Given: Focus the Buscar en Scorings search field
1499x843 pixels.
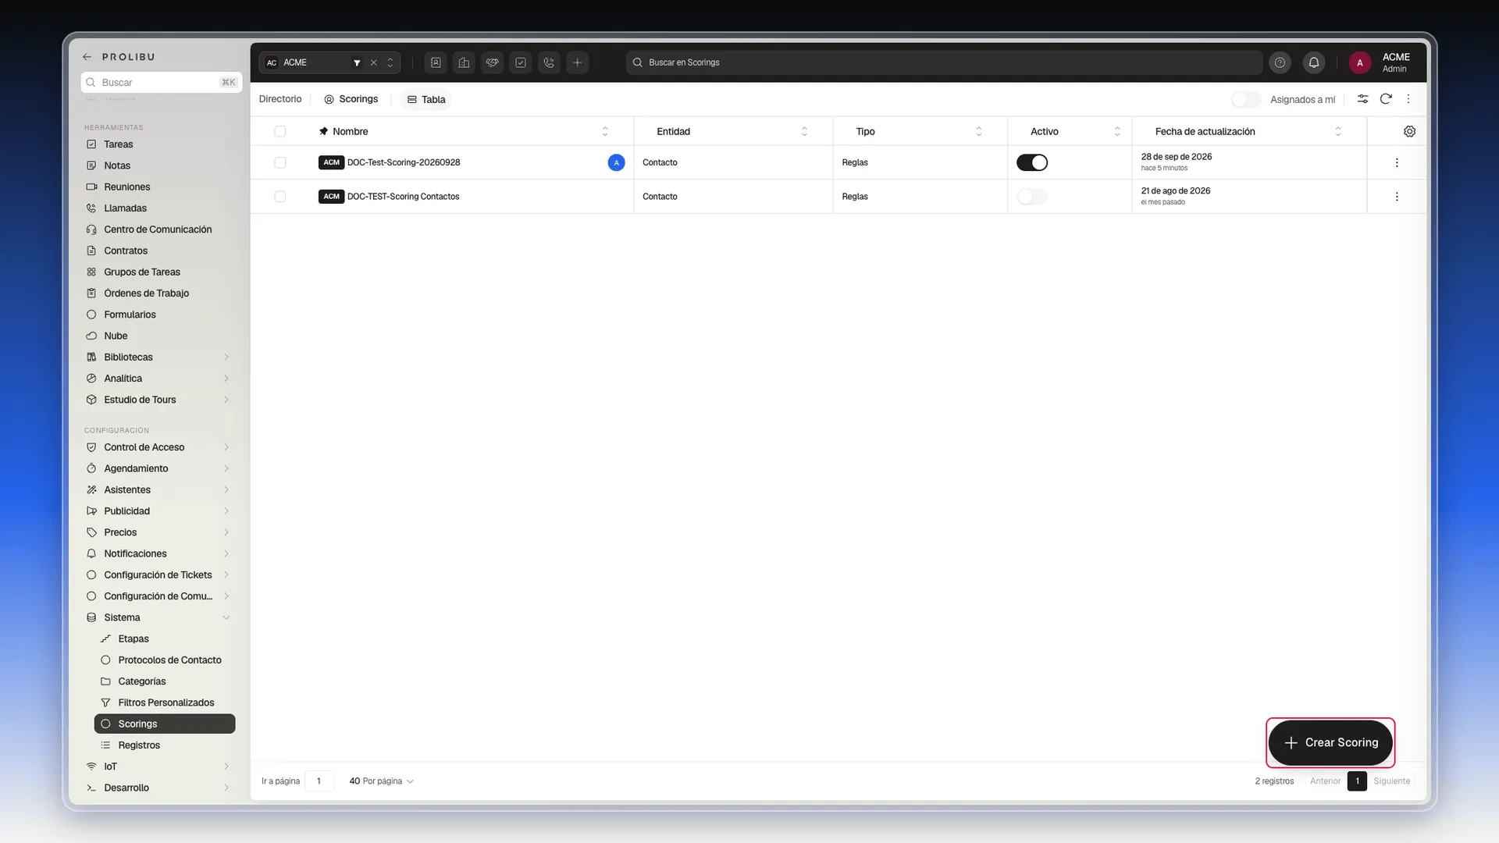Looking at the screenshot, I should (x=944, y=62).
